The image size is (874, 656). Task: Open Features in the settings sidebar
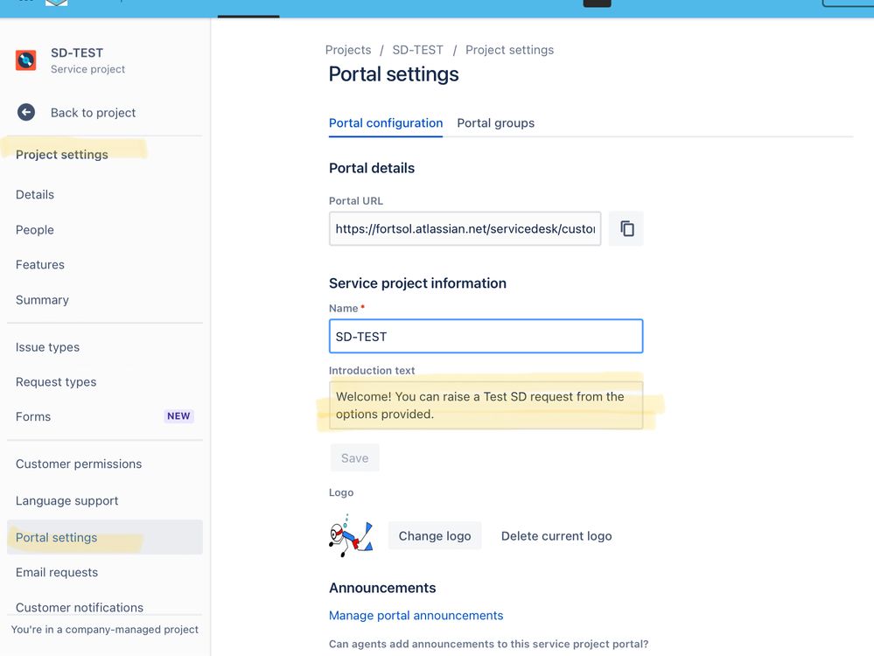40,265
